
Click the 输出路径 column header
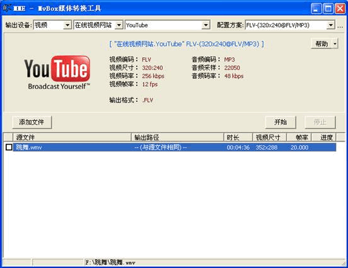click(177, 138)
